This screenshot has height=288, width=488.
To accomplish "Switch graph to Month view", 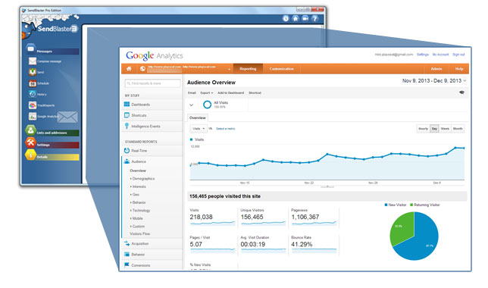I will tap(458, 129).
